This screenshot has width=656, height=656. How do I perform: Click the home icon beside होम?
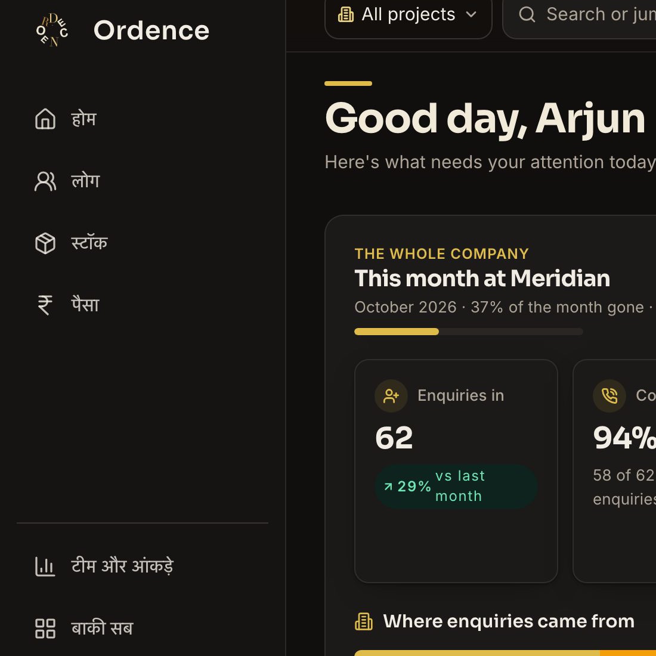[x=45, y=119]
